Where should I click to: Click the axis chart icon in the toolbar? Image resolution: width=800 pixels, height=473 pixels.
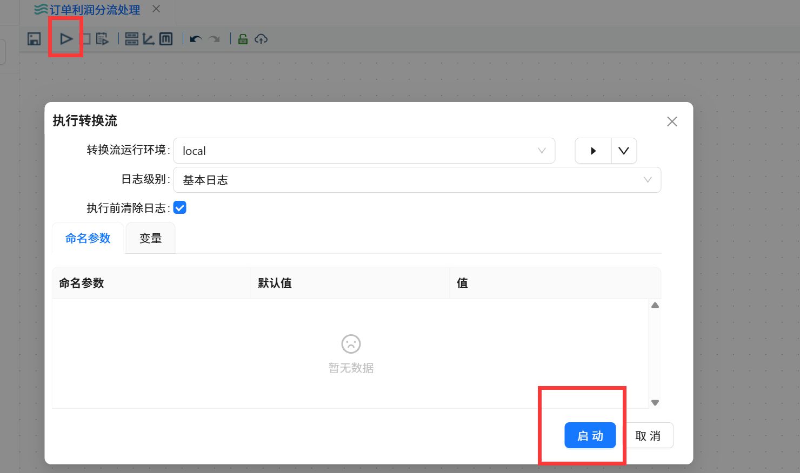149,39
